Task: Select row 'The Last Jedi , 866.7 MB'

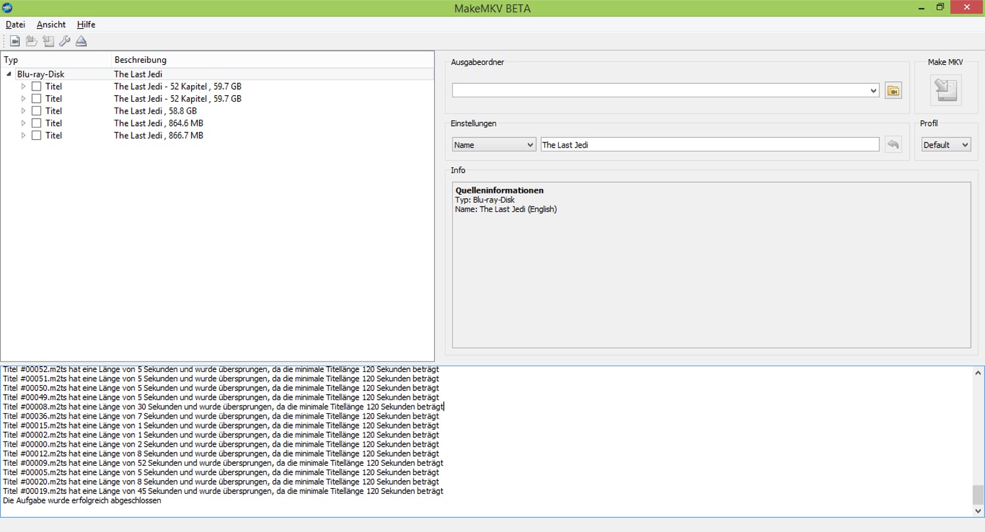Action: click(x=217, y=135)
